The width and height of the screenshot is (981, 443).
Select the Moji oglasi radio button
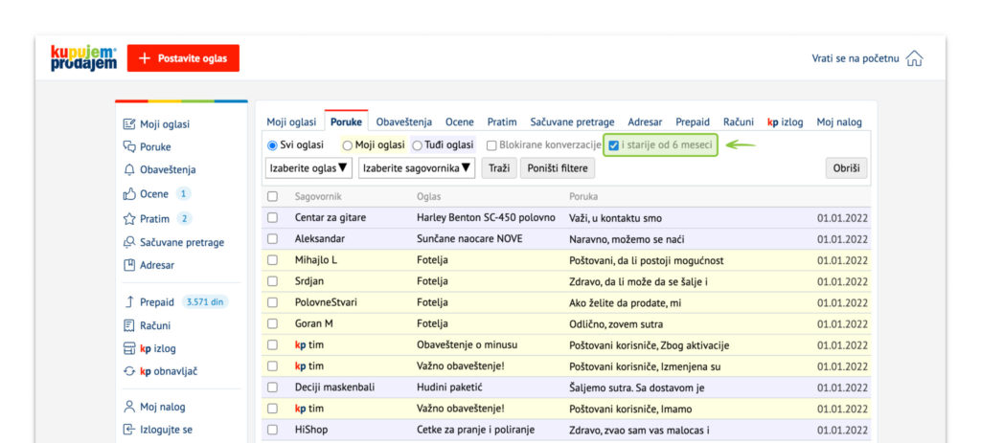pos(347,145)
